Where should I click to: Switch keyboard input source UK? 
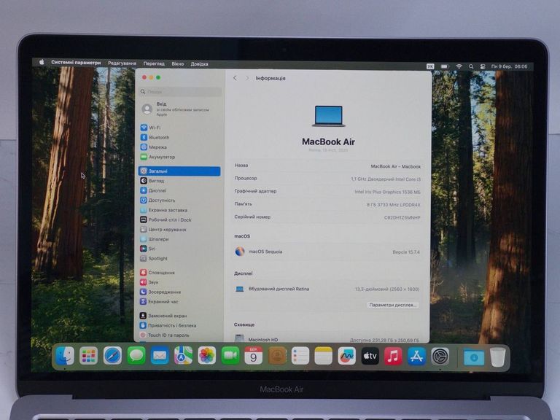pyautogui.click(x=430, y=66)
